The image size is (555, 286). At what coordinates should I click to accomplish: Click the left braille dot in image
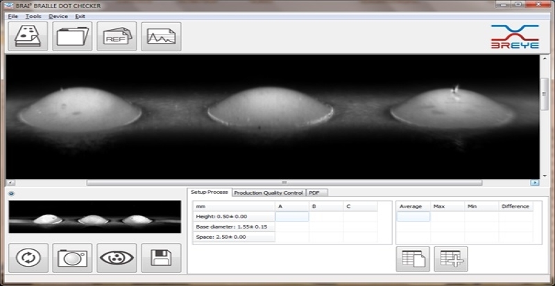[80, 109]
